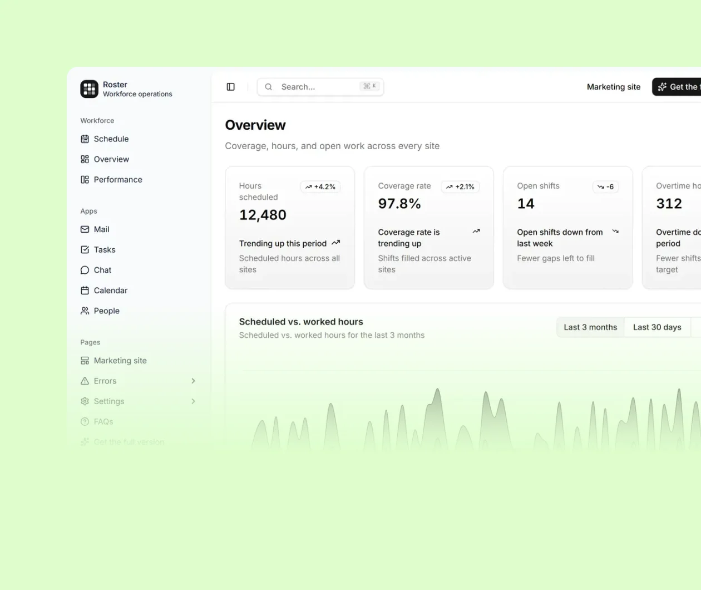
Task: Click the +2.1% badge on Coverage rate
Action: (460, 187)
